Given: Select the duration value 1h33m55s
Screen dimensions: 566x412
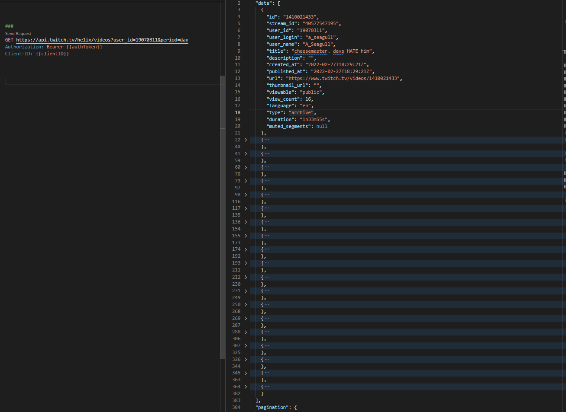Looking at the screenshot, I should click(x=314, y=119).
